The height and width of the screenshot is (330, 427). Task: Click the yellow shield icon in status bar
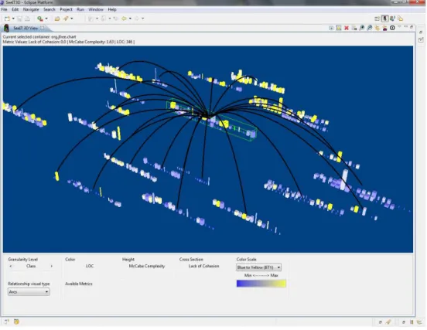[16, 321]
